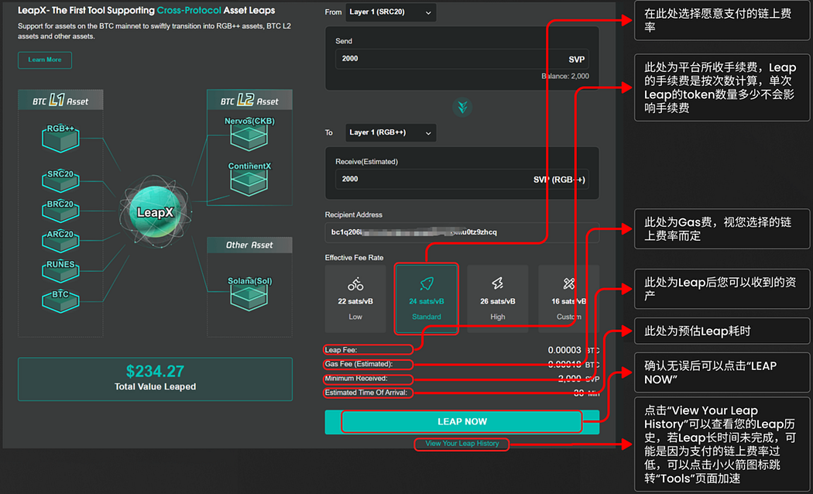Select the Standard 24 sats/vB fee rate
The image size is (813, 494).
click(x=426, y=299)
